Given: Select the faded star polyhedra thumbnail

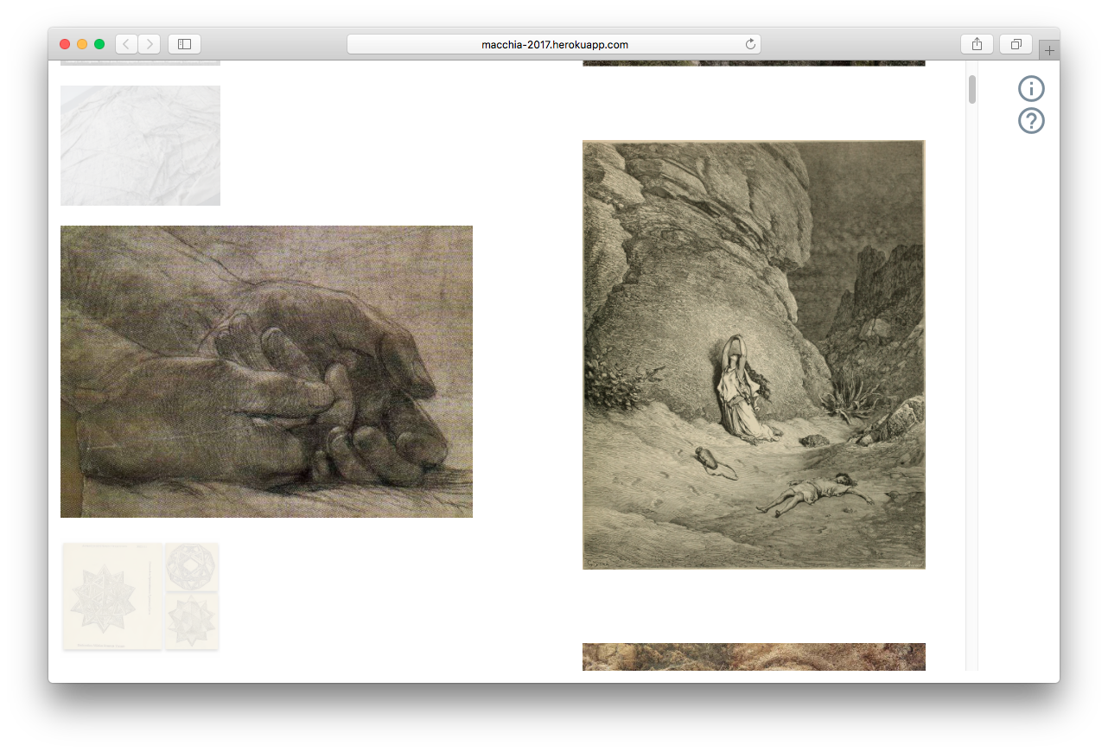Looking at the screenshot, I should tap(140, 596).
